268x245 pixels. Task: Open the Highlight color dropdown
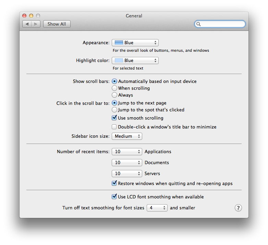coord(135,61)
